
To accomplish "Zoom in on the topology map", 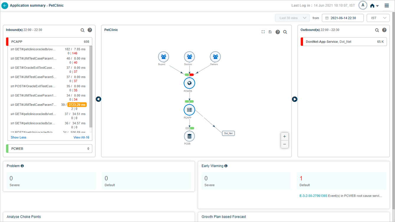I will pos(284,137).
